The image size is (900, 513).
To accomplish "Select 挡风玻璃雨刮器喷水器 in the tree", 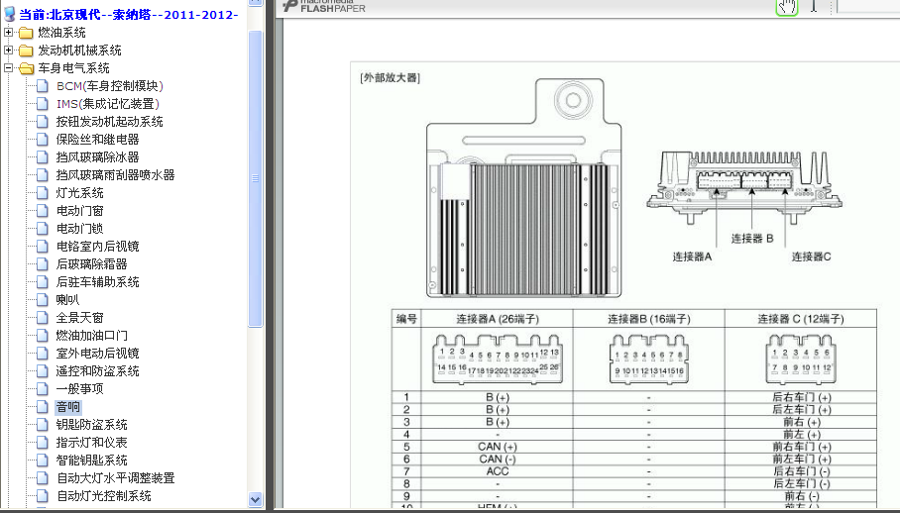I will coord(115,175).
